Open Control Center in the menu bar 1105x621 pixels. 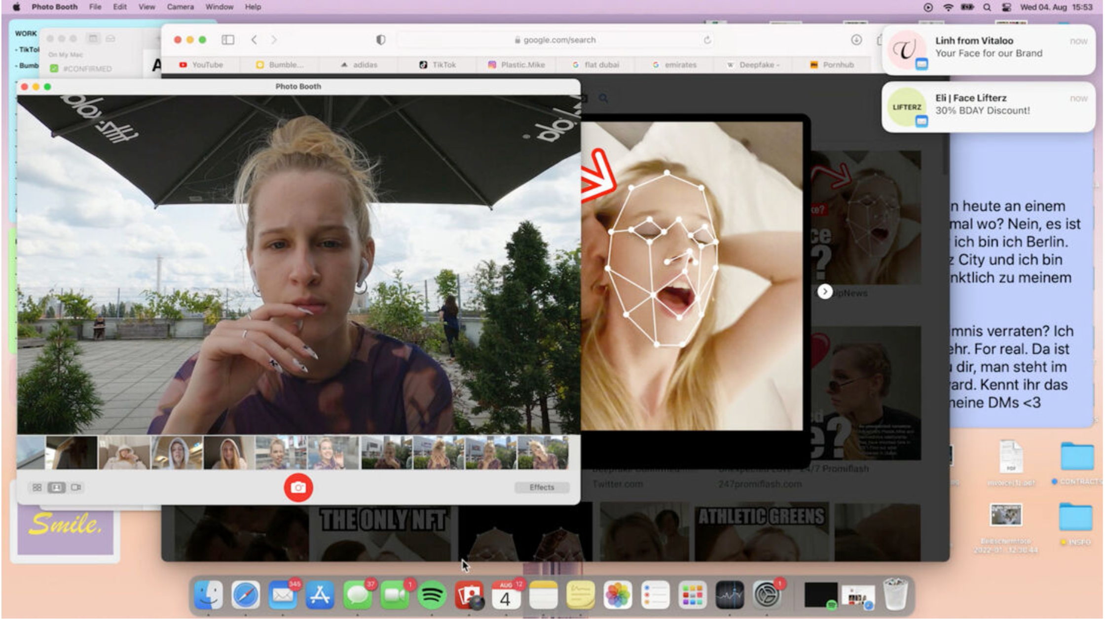click(1006, 7)
